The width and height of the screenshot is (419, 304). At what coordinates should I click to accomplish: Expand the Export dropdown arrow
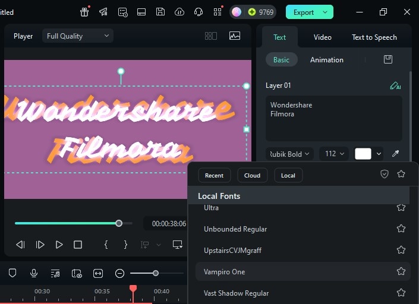[x=325, y=12]
